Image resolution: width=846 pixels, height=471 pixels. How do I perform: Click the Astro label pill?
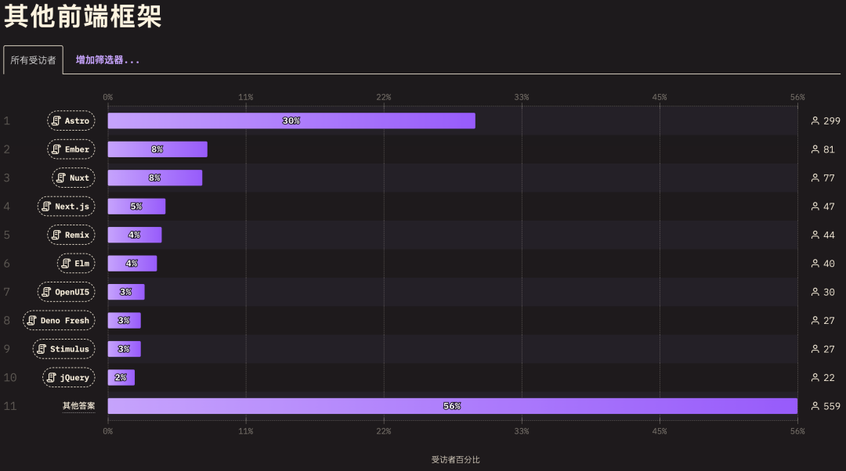[71, 120]
